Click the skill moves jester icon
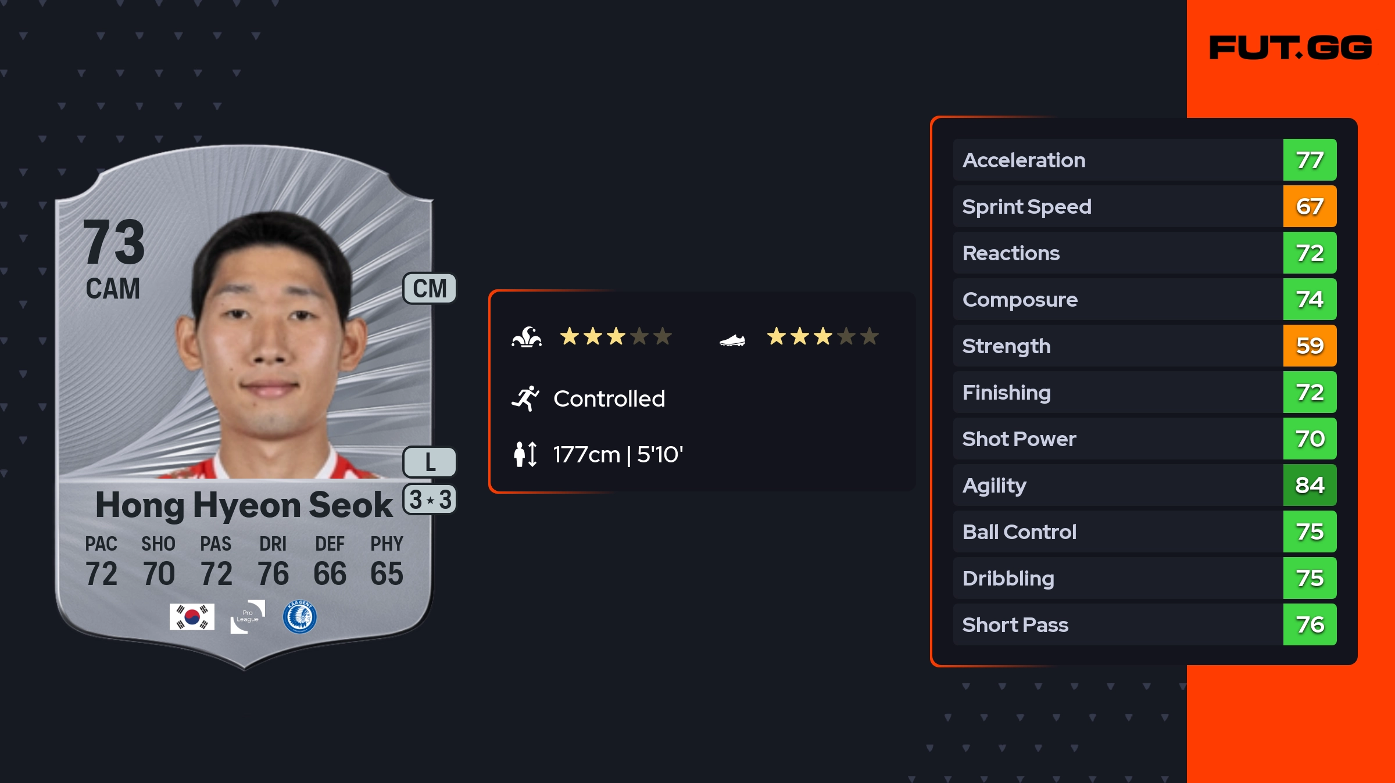The width and height of the screenshot is (1395, 783). tap(527, 337)
